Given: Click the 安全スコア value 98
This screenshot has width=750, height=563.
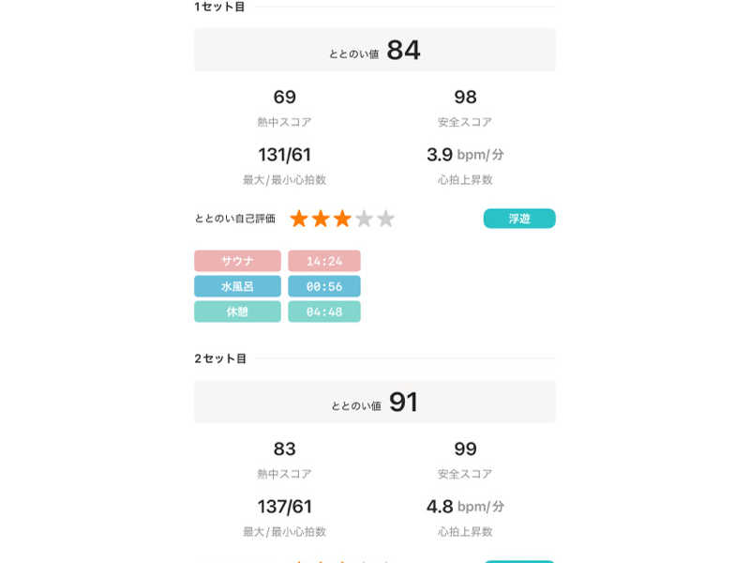Looking at the screenshot, I should (465, 98).
